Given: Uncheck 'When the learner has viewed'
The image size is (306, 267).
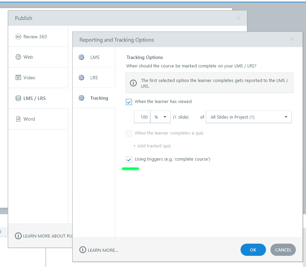Looking at the screenshot, I should 129,102.
